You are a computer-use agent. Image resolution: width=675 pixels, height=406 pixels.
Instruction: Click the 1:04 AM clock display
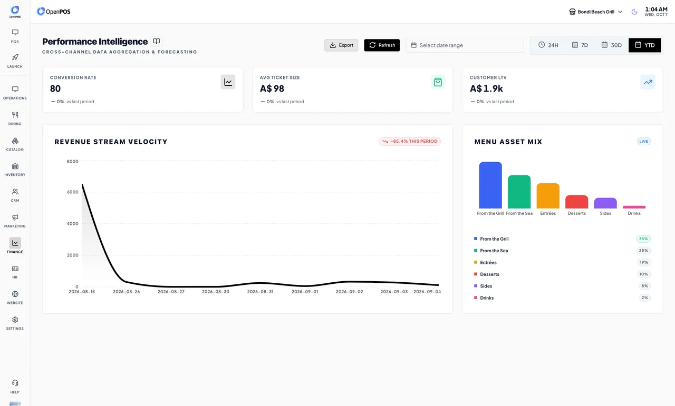(x=656, y=9)
